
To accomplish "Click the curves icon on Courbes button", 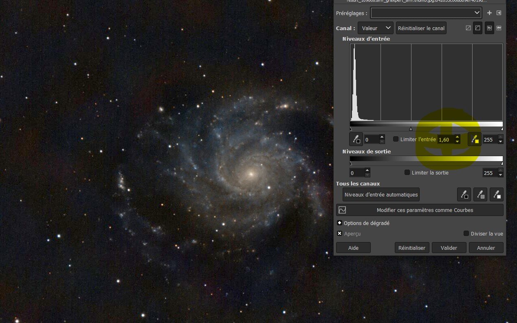I will [x=342, y=210].
